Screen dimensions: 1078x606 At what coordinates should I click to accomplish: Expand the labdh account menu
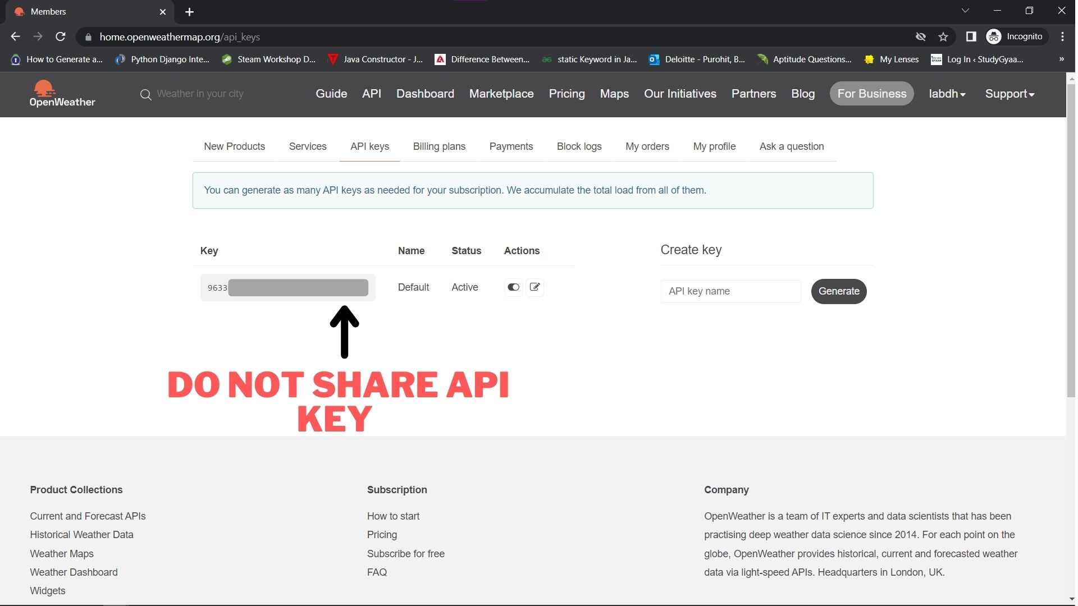948,94
